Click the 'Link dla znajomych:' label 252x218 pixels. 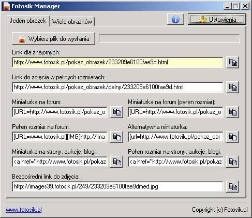(36, 52)
